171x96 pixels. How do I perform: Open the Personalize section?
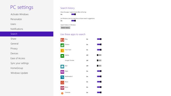(16, 19)
